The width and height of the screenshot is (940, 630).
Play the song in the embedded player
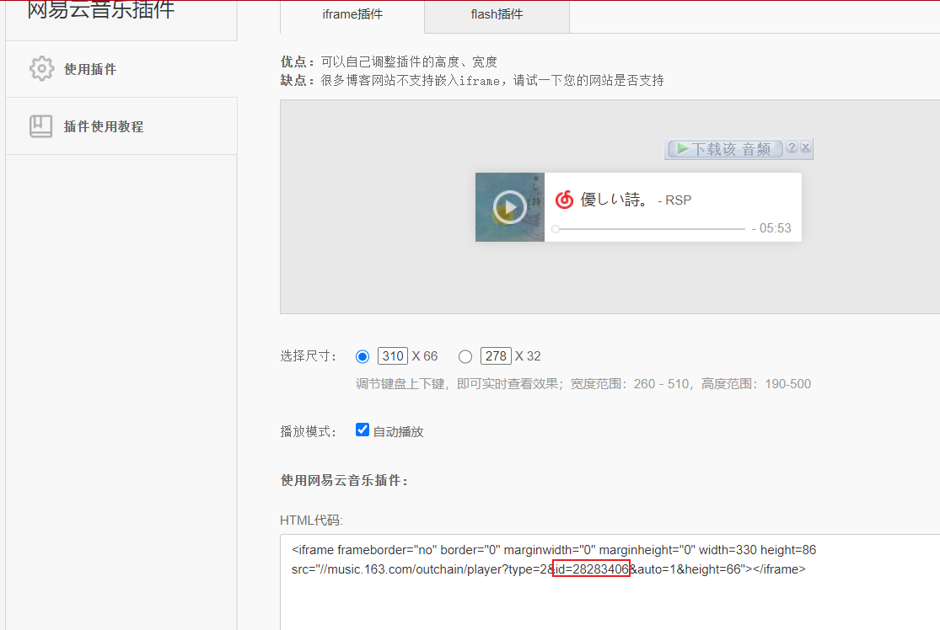[x=509, y=207]
